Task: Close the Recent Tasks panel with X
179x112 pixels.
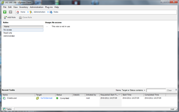Action: coord(176,90)
